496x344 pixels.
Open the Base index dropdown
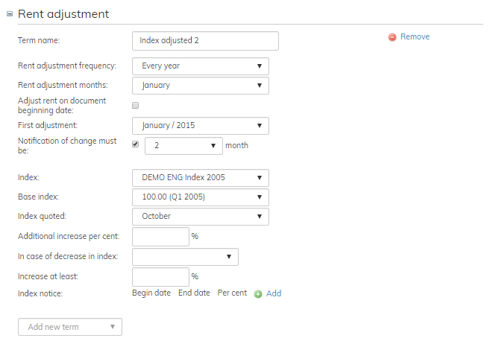click(x=200, y=197)
